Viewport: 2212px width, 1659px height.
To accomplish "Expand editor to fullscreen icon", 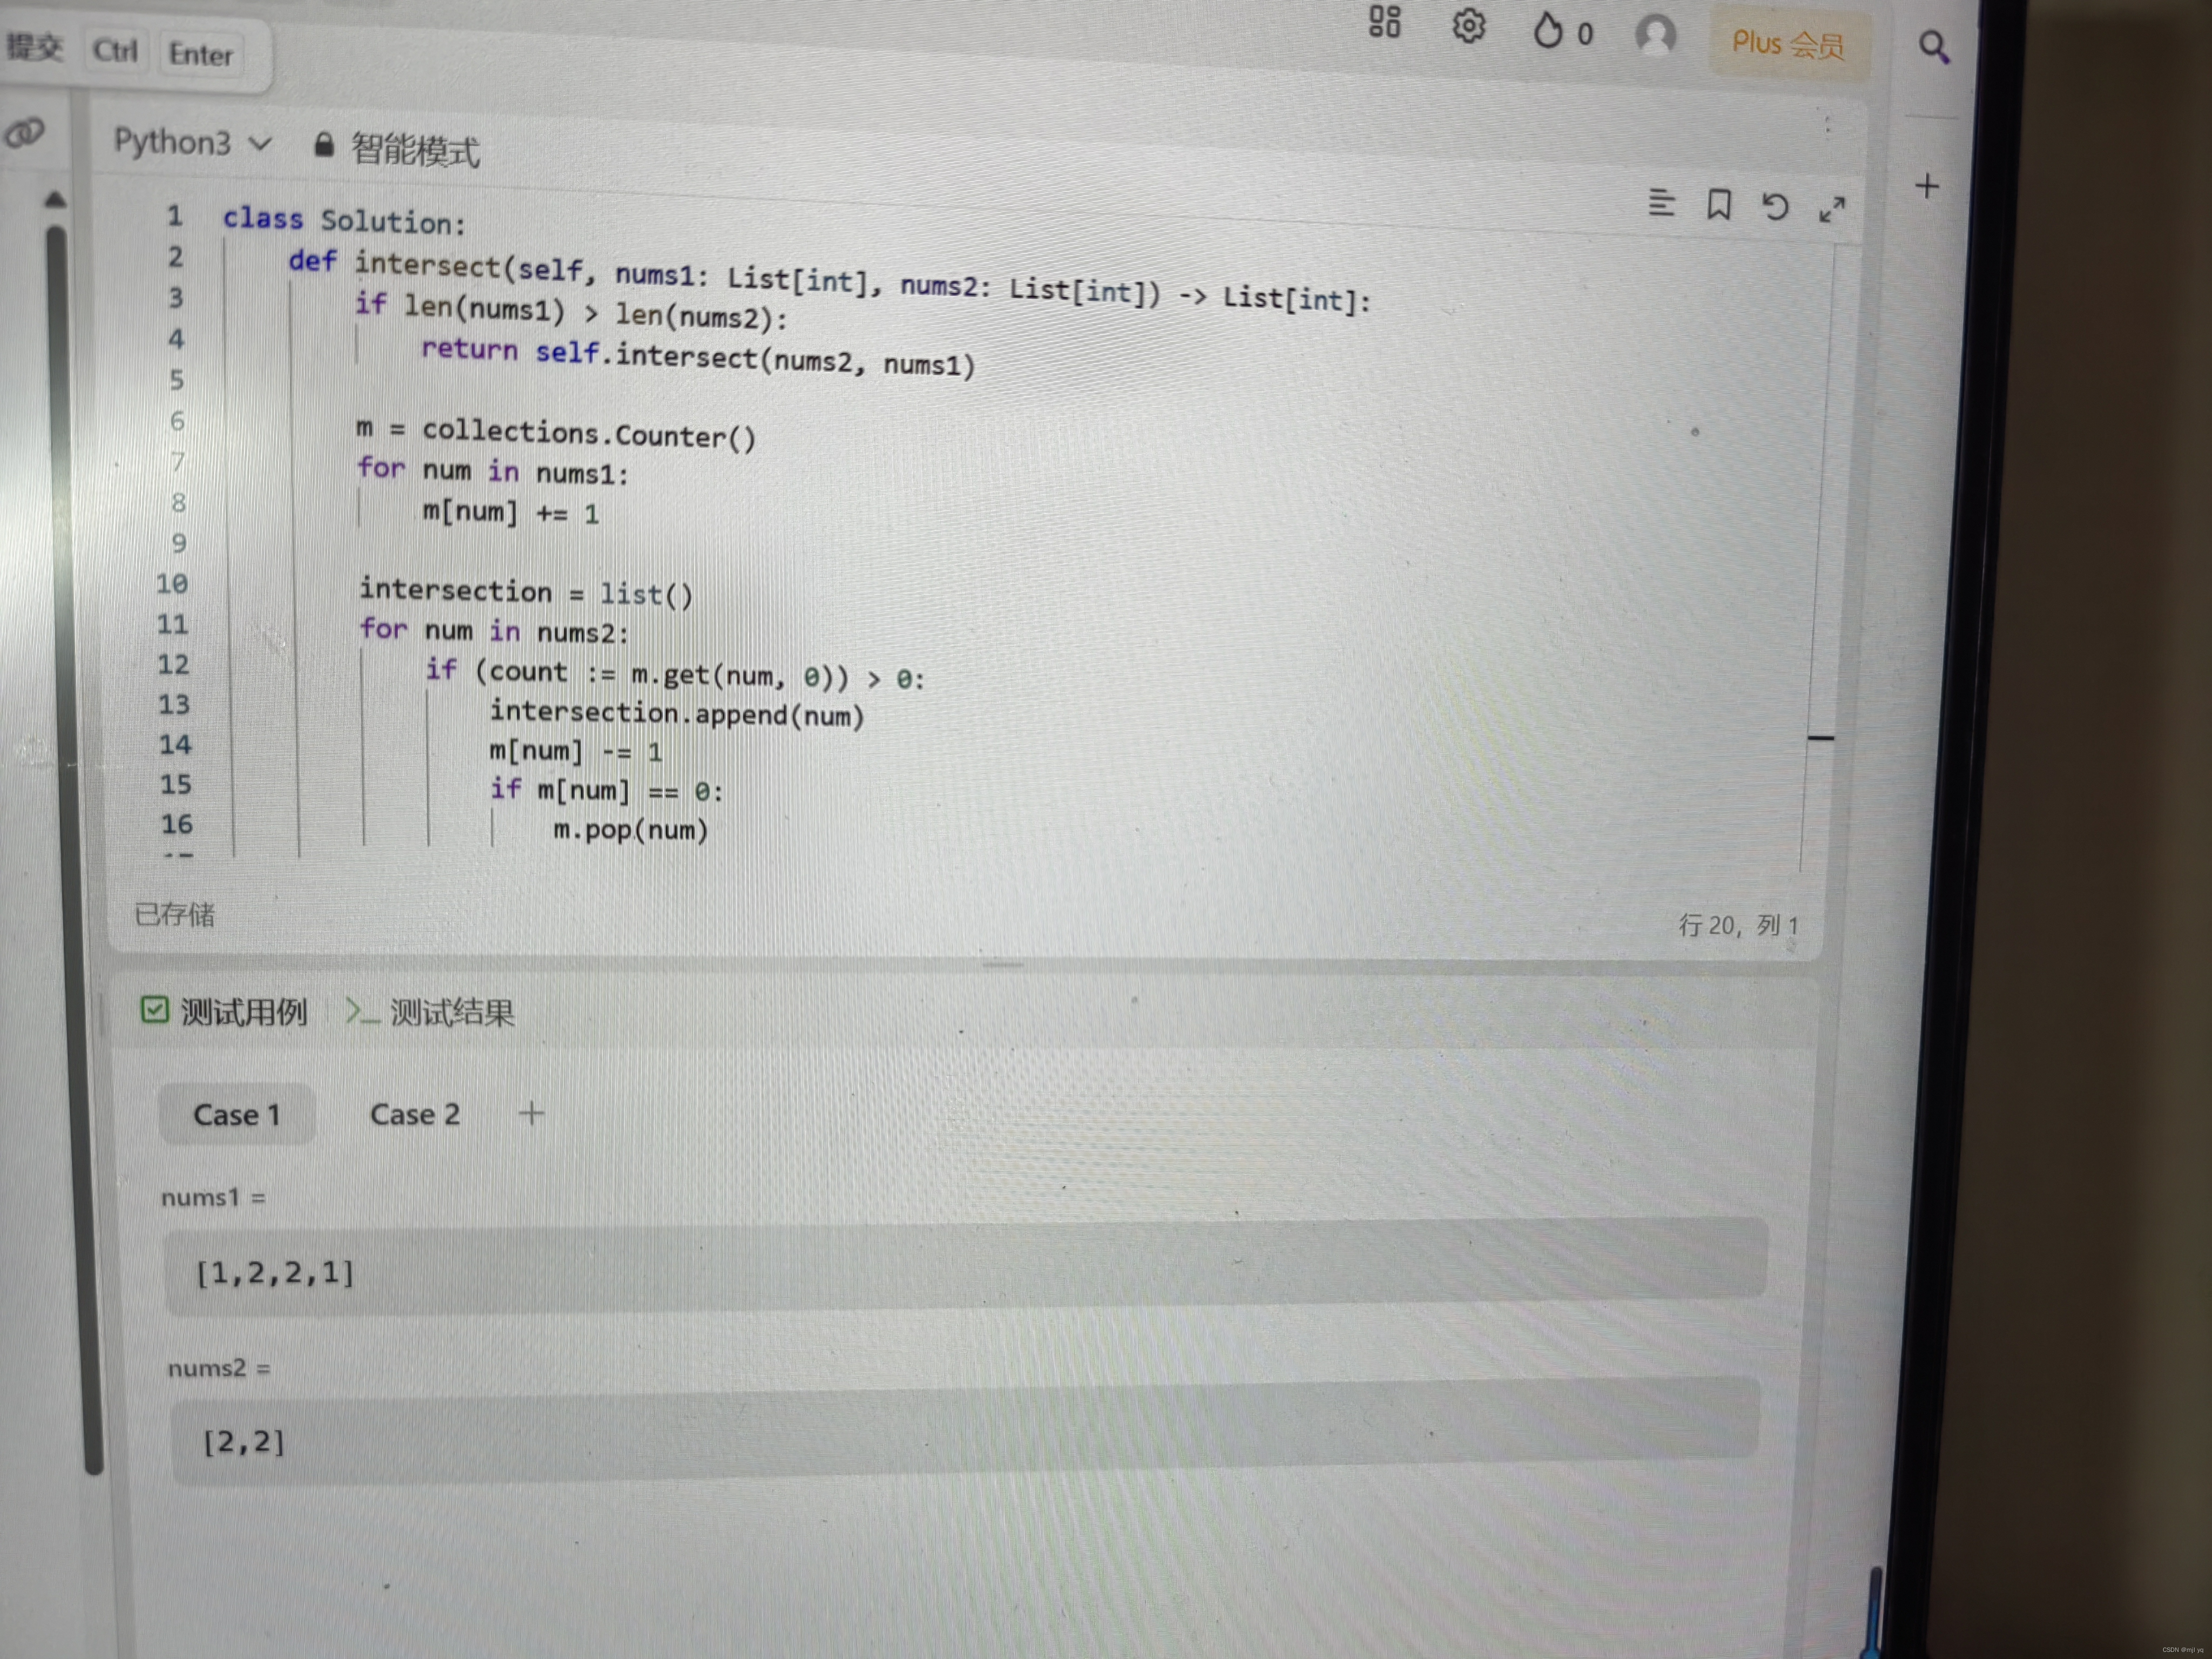I will [1832, 210].
